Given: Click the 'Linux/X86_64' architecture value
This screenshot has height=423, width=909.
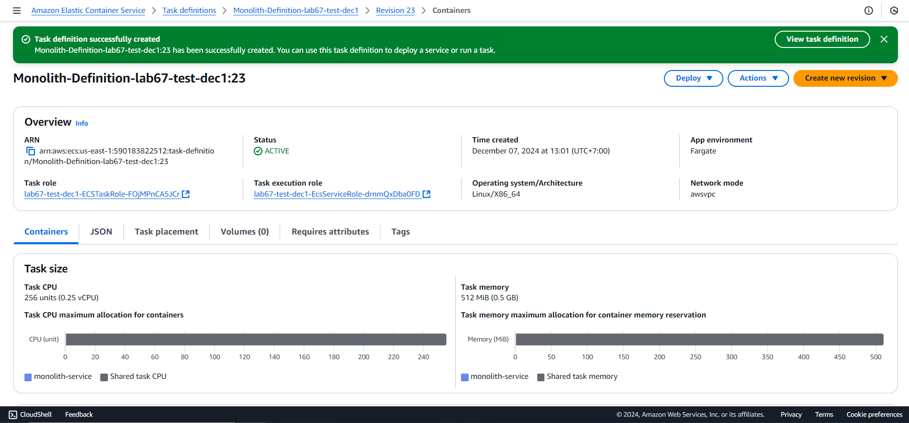Looking at the screenshot, I should click(x=496, y=194).
